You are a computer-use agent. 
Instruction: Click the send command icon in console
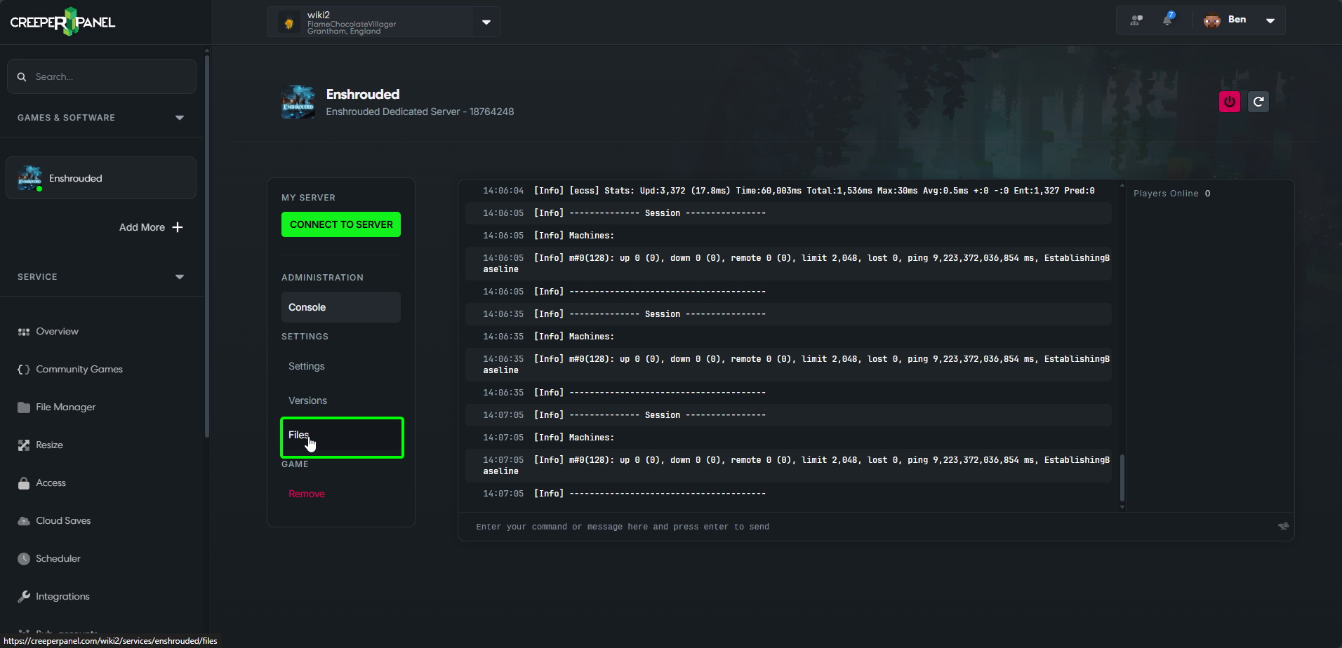[1283, 526]
